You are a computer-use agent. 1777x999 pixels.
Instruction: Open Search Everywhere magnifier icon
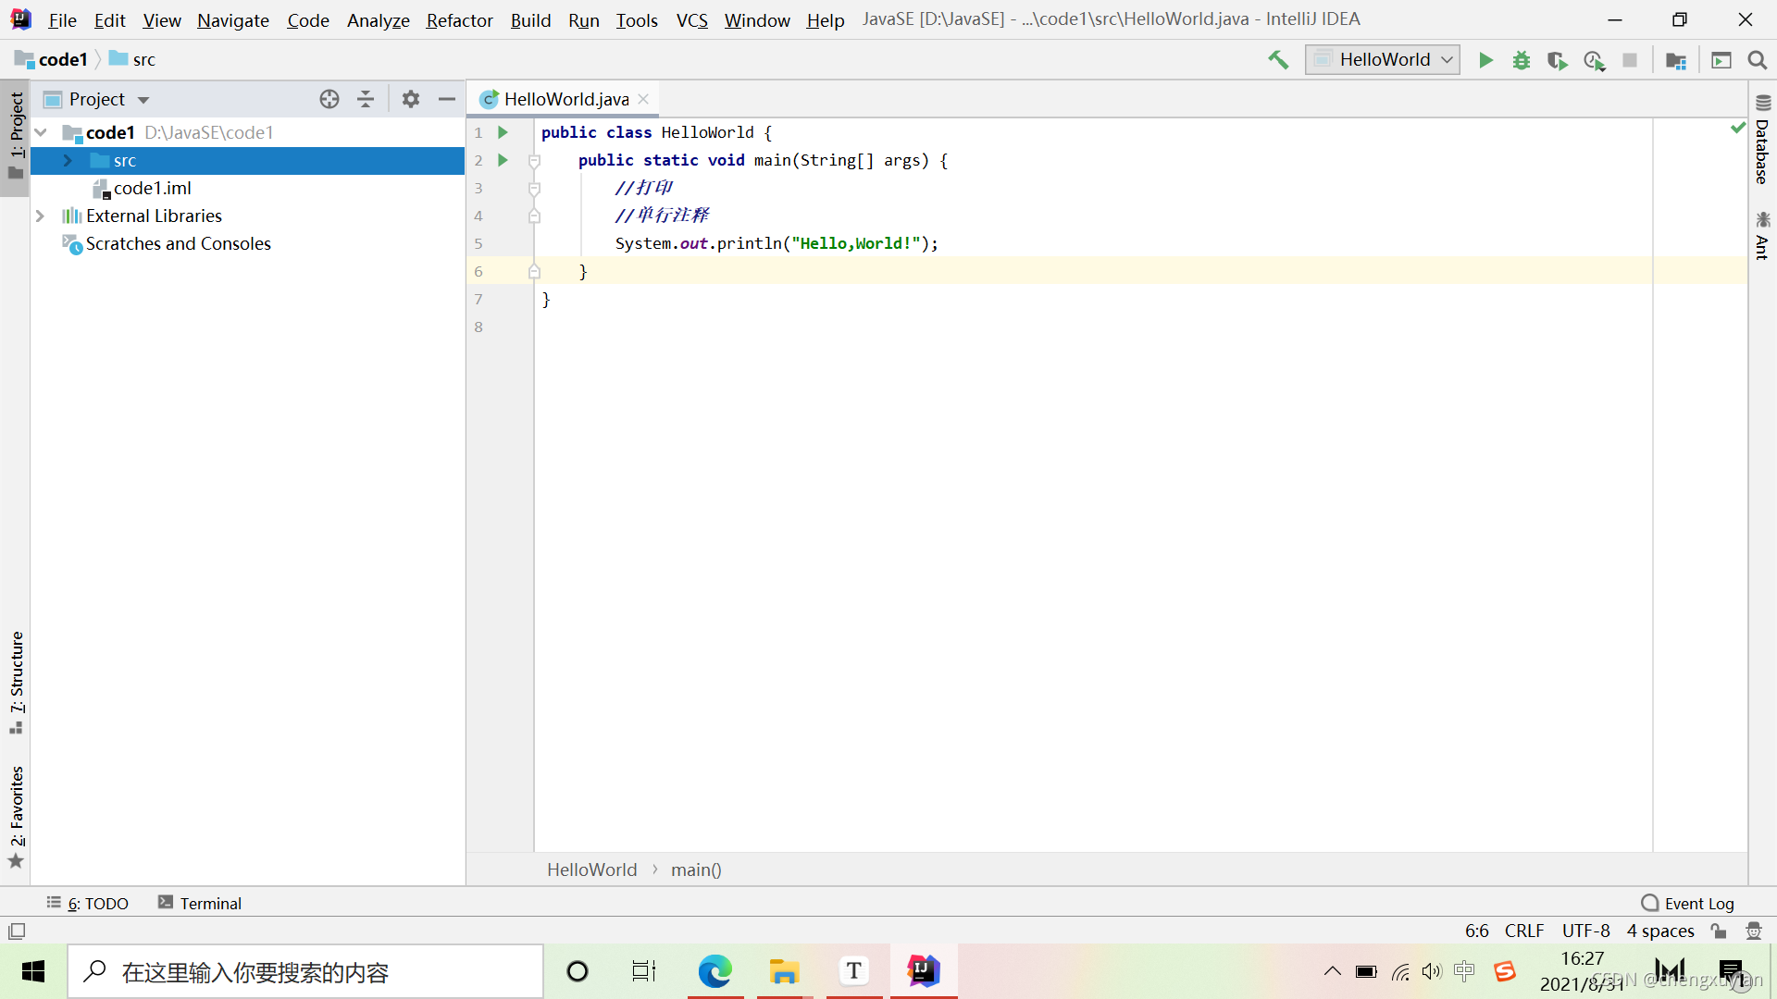(x=1757, y=60)
